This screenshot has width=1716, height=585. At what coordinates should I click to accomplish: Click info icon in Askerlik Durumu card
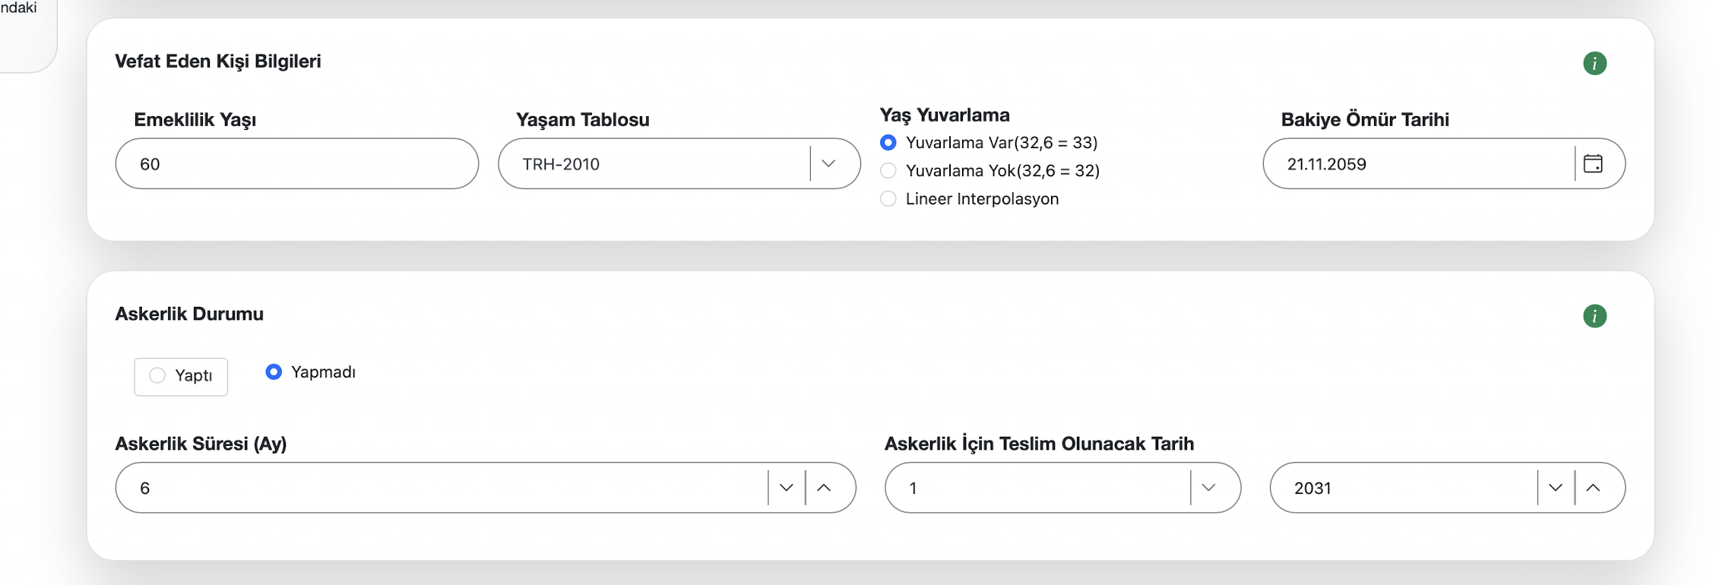1594,316
